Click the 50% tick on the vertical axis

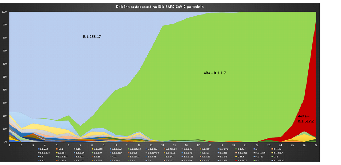[4, 77]
